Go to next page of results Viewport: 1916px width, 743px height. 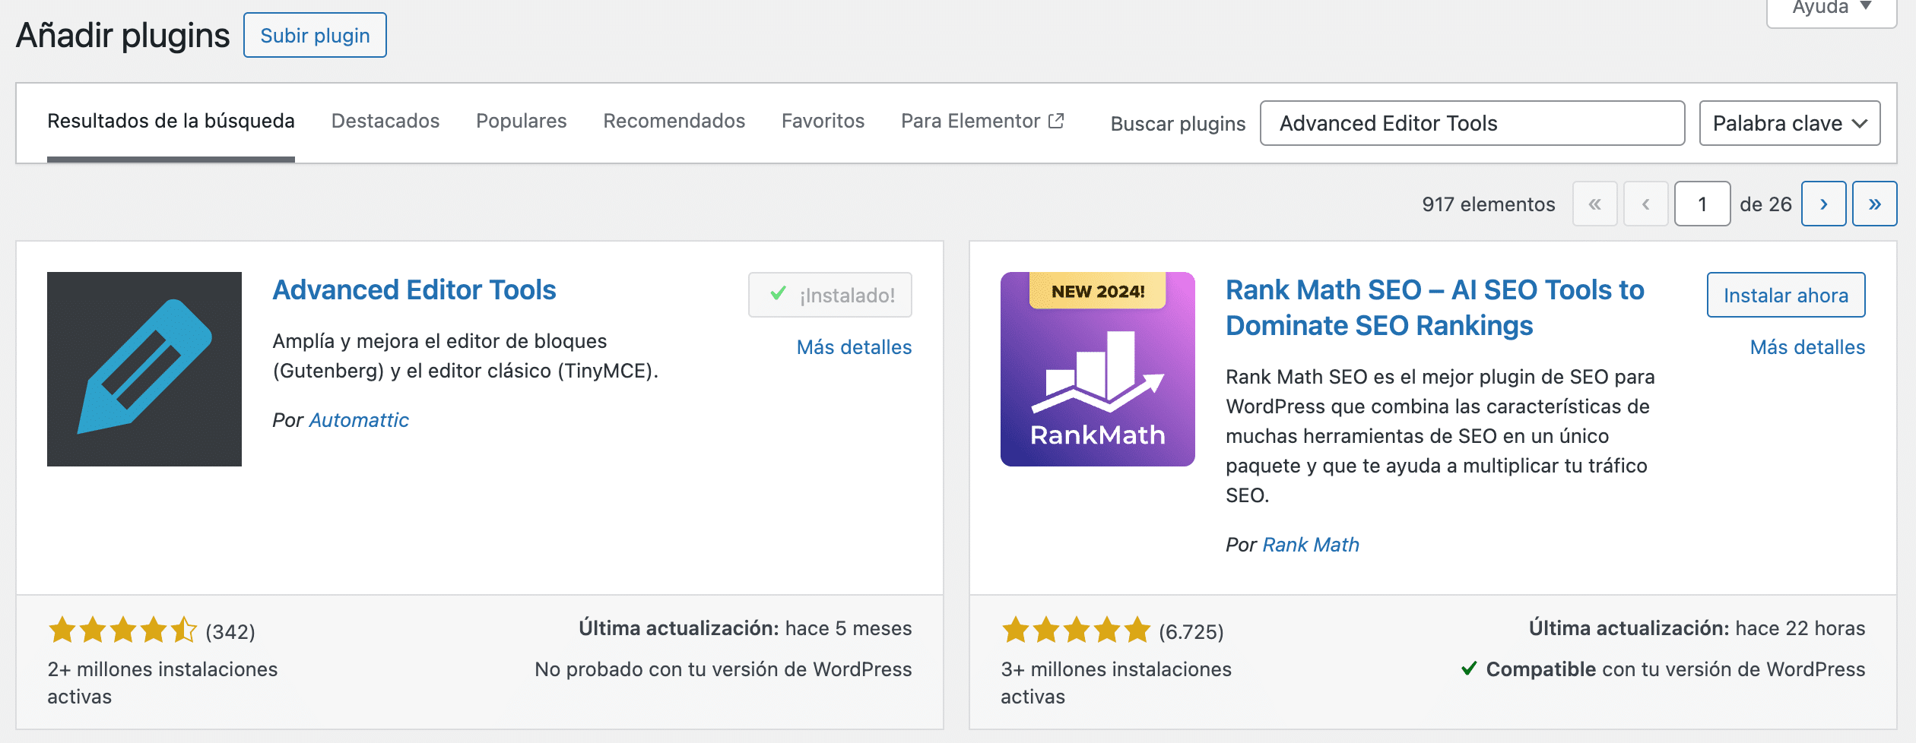(1823, 204)
